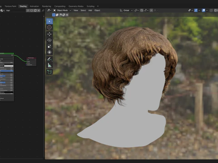The width and height of the screenshot is (218, 163).
Task: Switch to wireframe viewport shading
Action: (216, 10)
